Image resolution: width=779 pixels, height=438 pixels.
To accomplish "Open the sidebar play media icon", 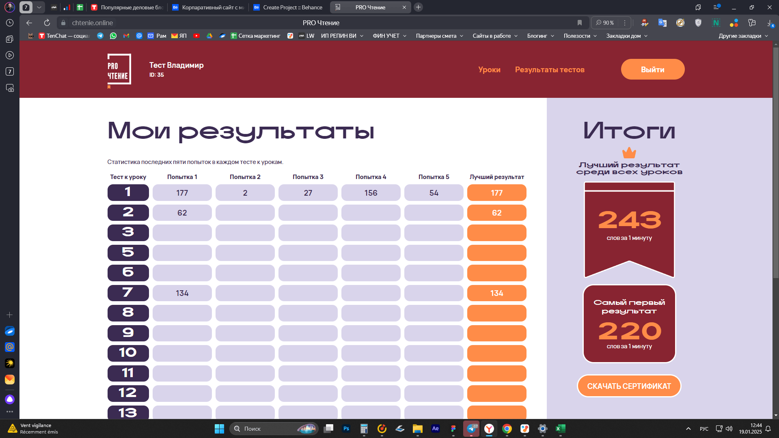I will pos(10,55).
